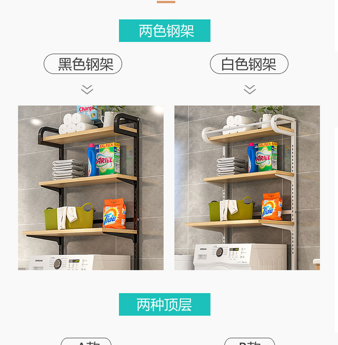Screen dimensions: 338x345
Task: Click the 两色钢架 teal banner
Action: pos(164,31)
